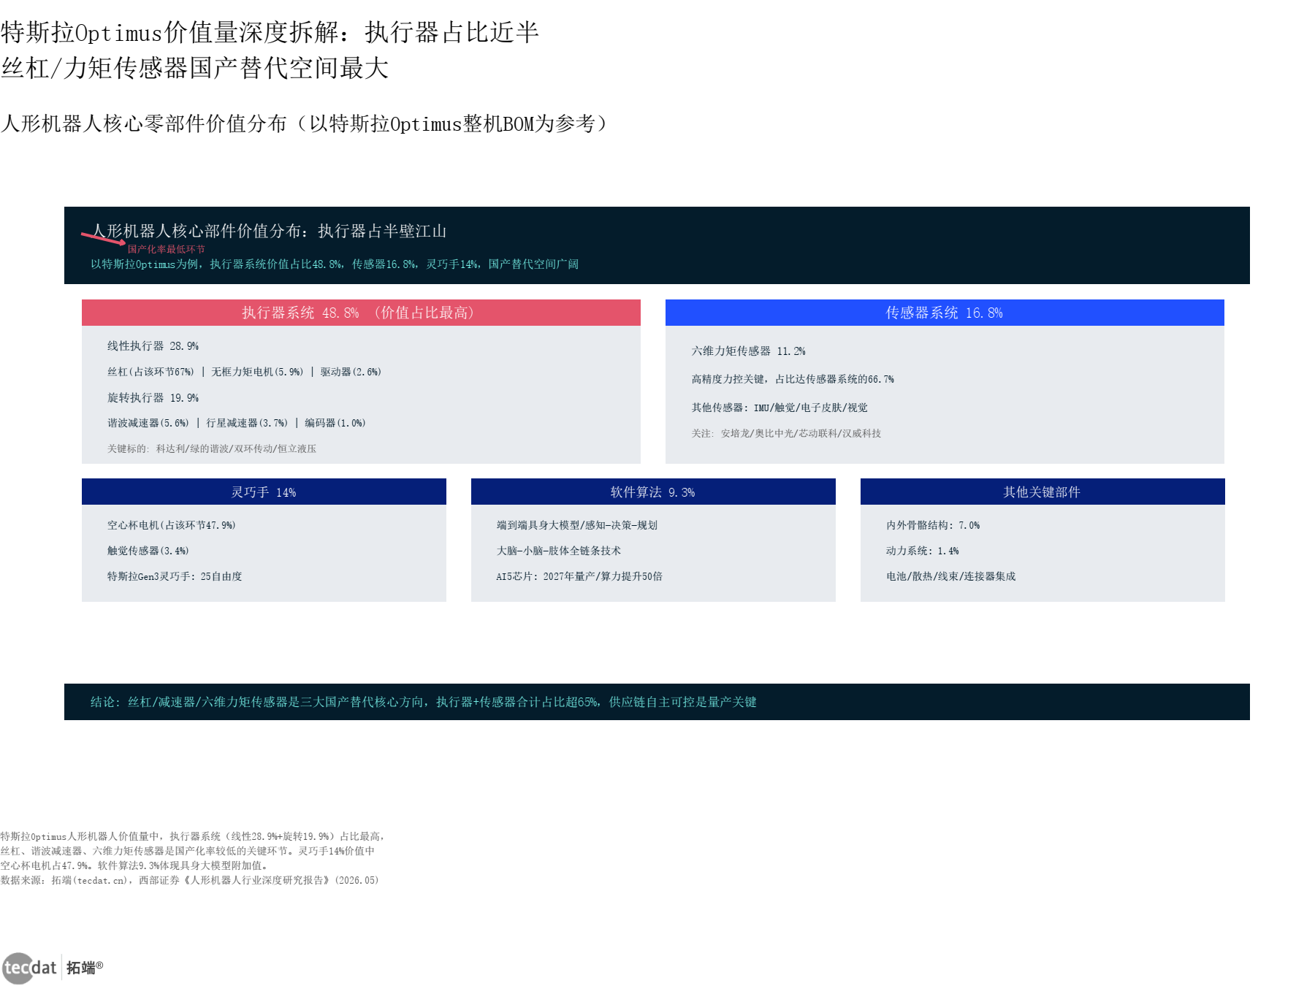Select the 执行器系统 48.8% header bar
This screenshot has height=986, width=1315.
pyautogui.click(x=361, y=313)
